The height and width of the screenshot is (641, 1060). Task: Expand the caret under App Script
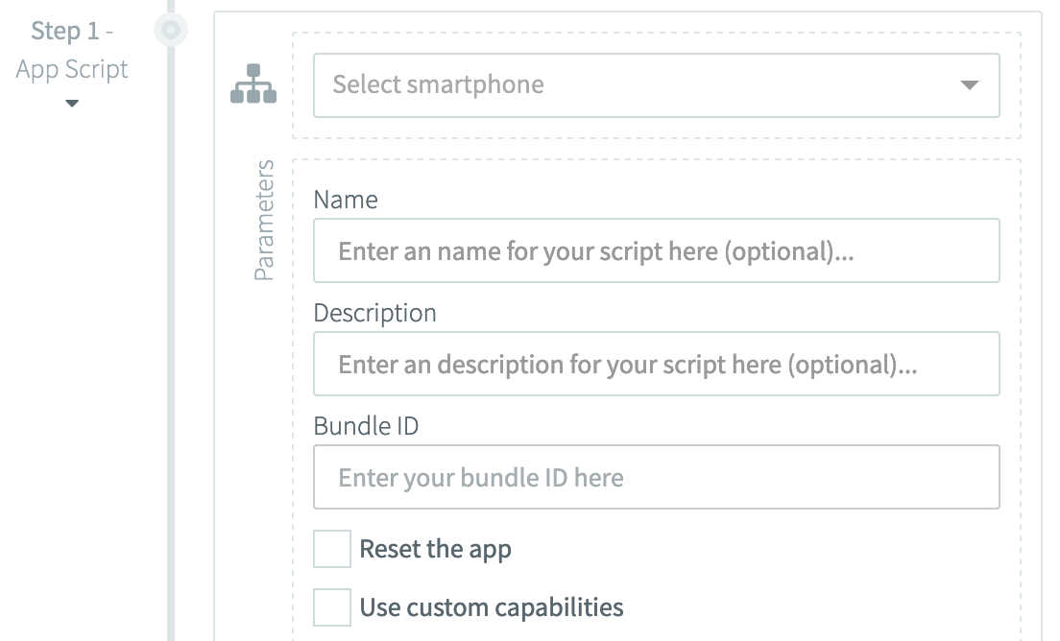72,104
